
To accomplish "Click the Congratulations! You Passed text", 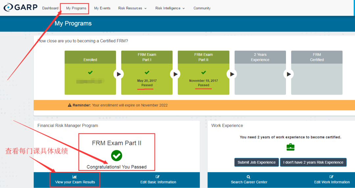I will 117,167.
